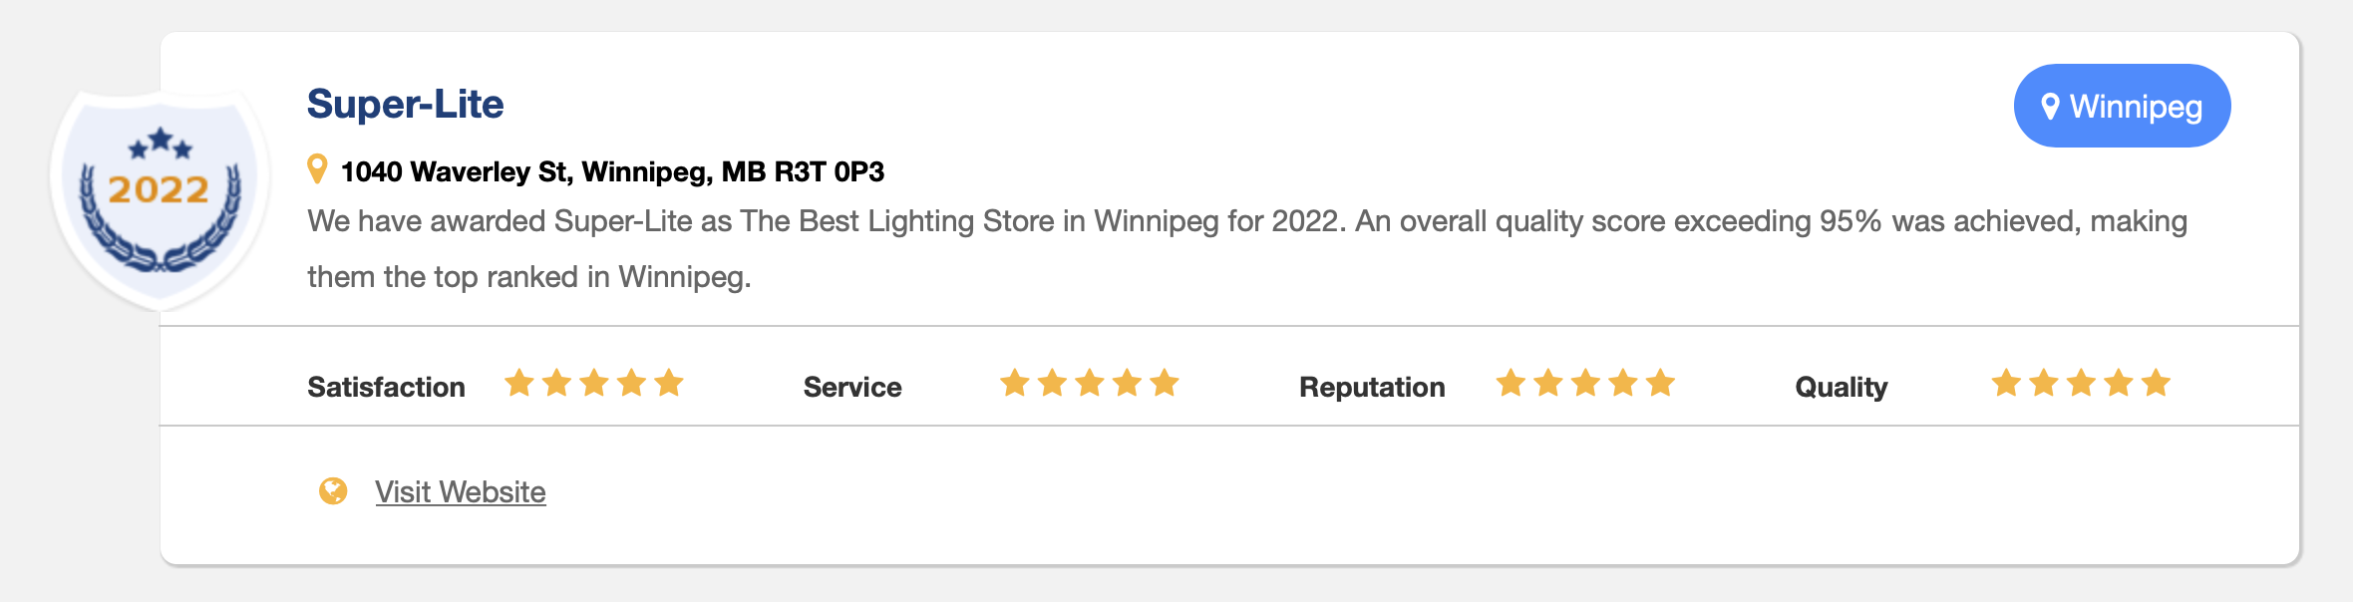Click the Service rating label
The width and height of the screenshot is (2353, 602).
tap(852, 387)
